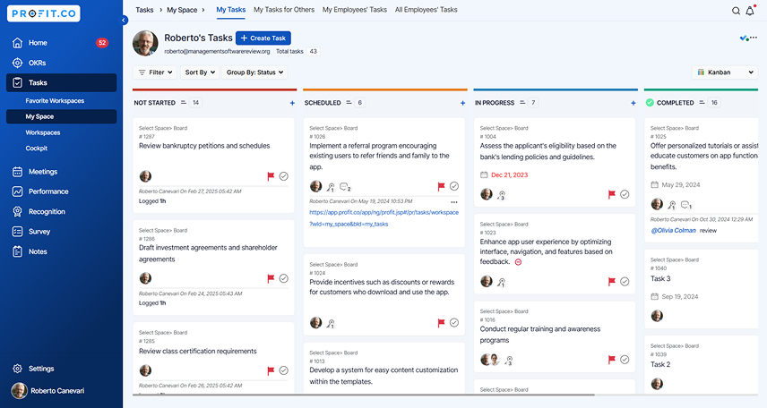Mark training and awareness task complete

[625, 360]
